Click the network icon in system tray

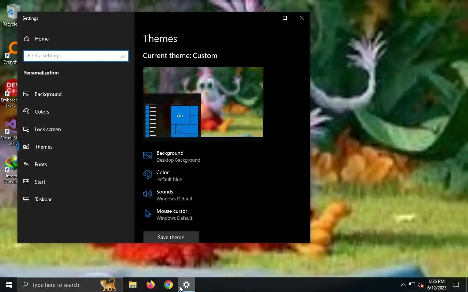pos(412,285)
